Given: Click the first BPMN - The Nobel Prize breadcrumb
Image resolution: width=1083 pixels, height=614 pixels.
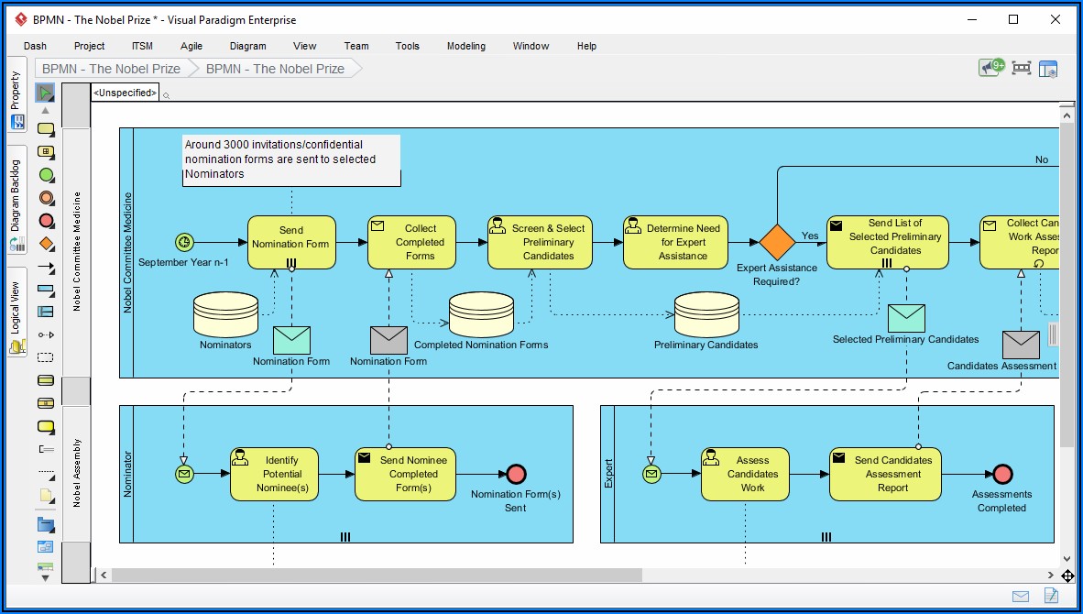Looking at the screenshot, I should 111,69.
